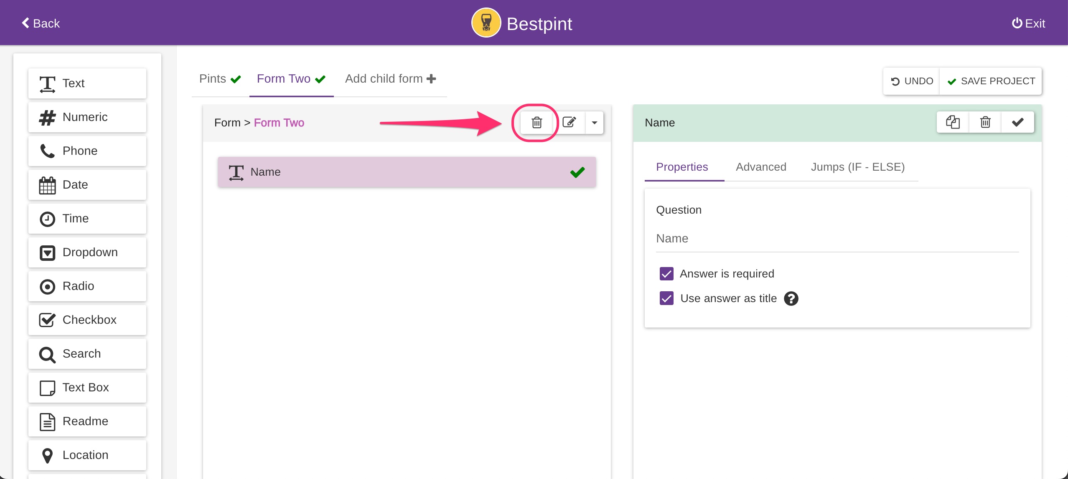Toggle the Answer is required checkbox
The image size is (1068, 479).
(x=666, y=274)
